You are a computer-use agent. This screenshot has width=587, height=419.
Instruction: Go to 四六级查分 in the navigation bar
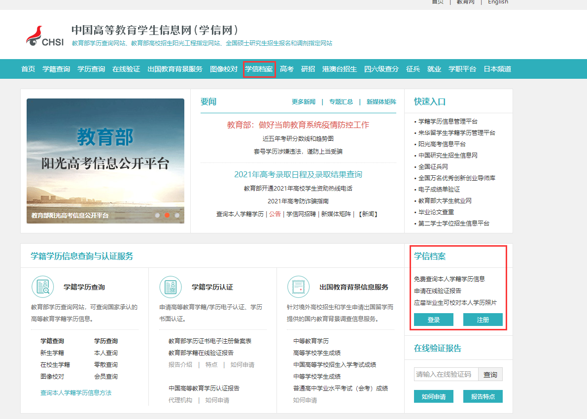coord(381,69)
